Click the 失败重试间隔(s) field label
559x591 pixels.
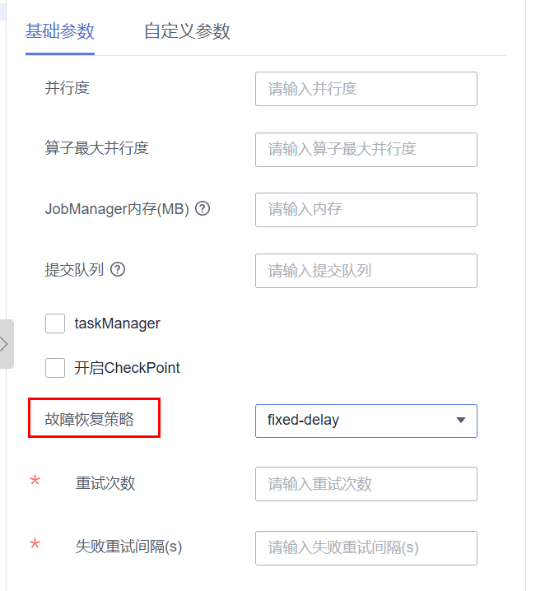[x=128, y=547]
